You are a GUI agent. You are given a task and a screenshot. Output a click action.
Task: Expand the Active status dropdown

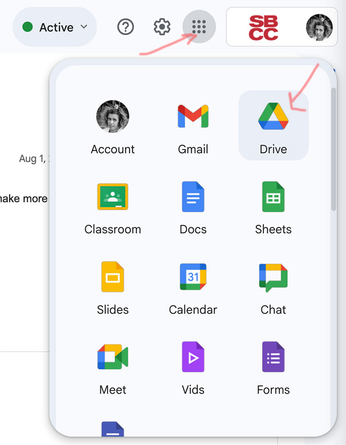pyautogui.click(x=54, y=27)
